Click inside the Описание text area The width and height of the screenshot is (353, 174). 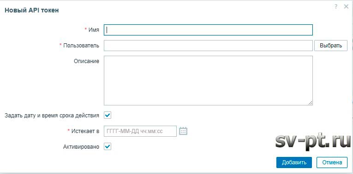tap(208, 81)
